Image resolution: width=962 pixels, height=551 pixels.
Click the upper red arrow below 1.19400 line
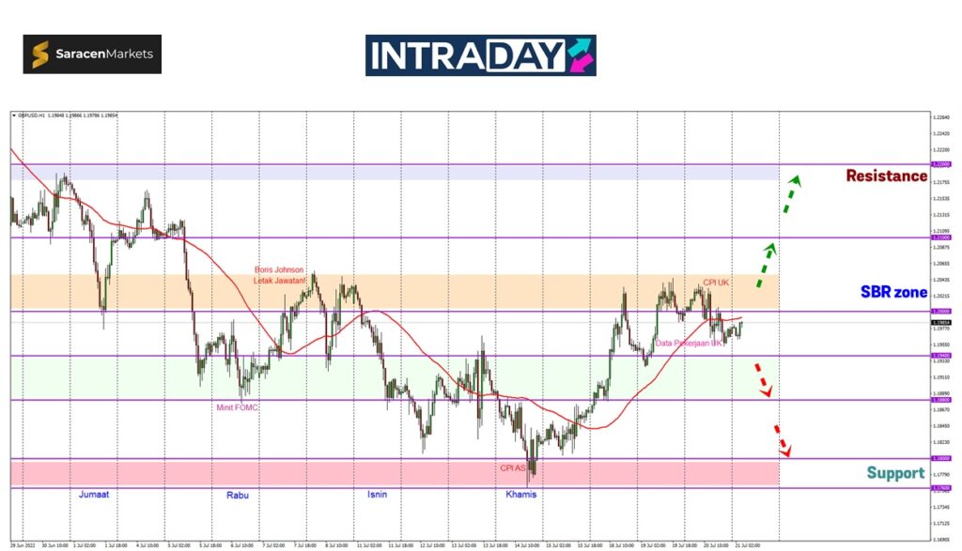point(762,379)
